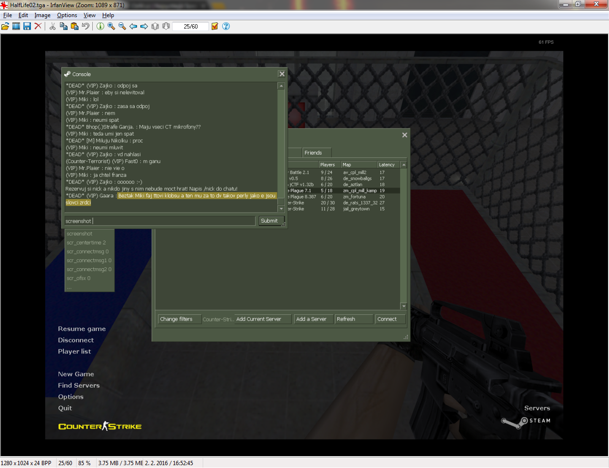Toggle the red checkmark toolbar button
Screen dimensions: 609x468
(x=214, y=26)
